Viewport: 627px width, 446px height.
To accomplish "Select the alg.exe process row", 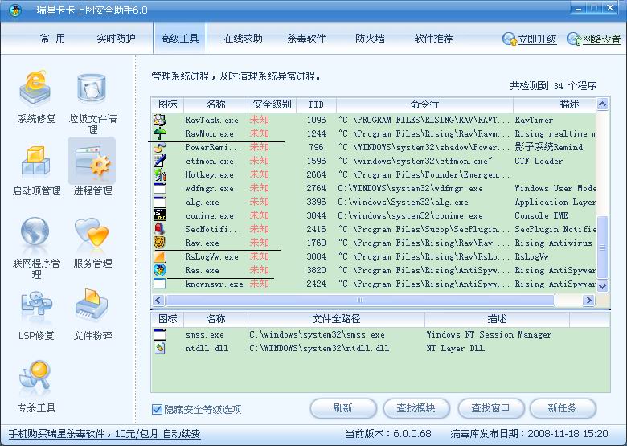I will [374, 202].
